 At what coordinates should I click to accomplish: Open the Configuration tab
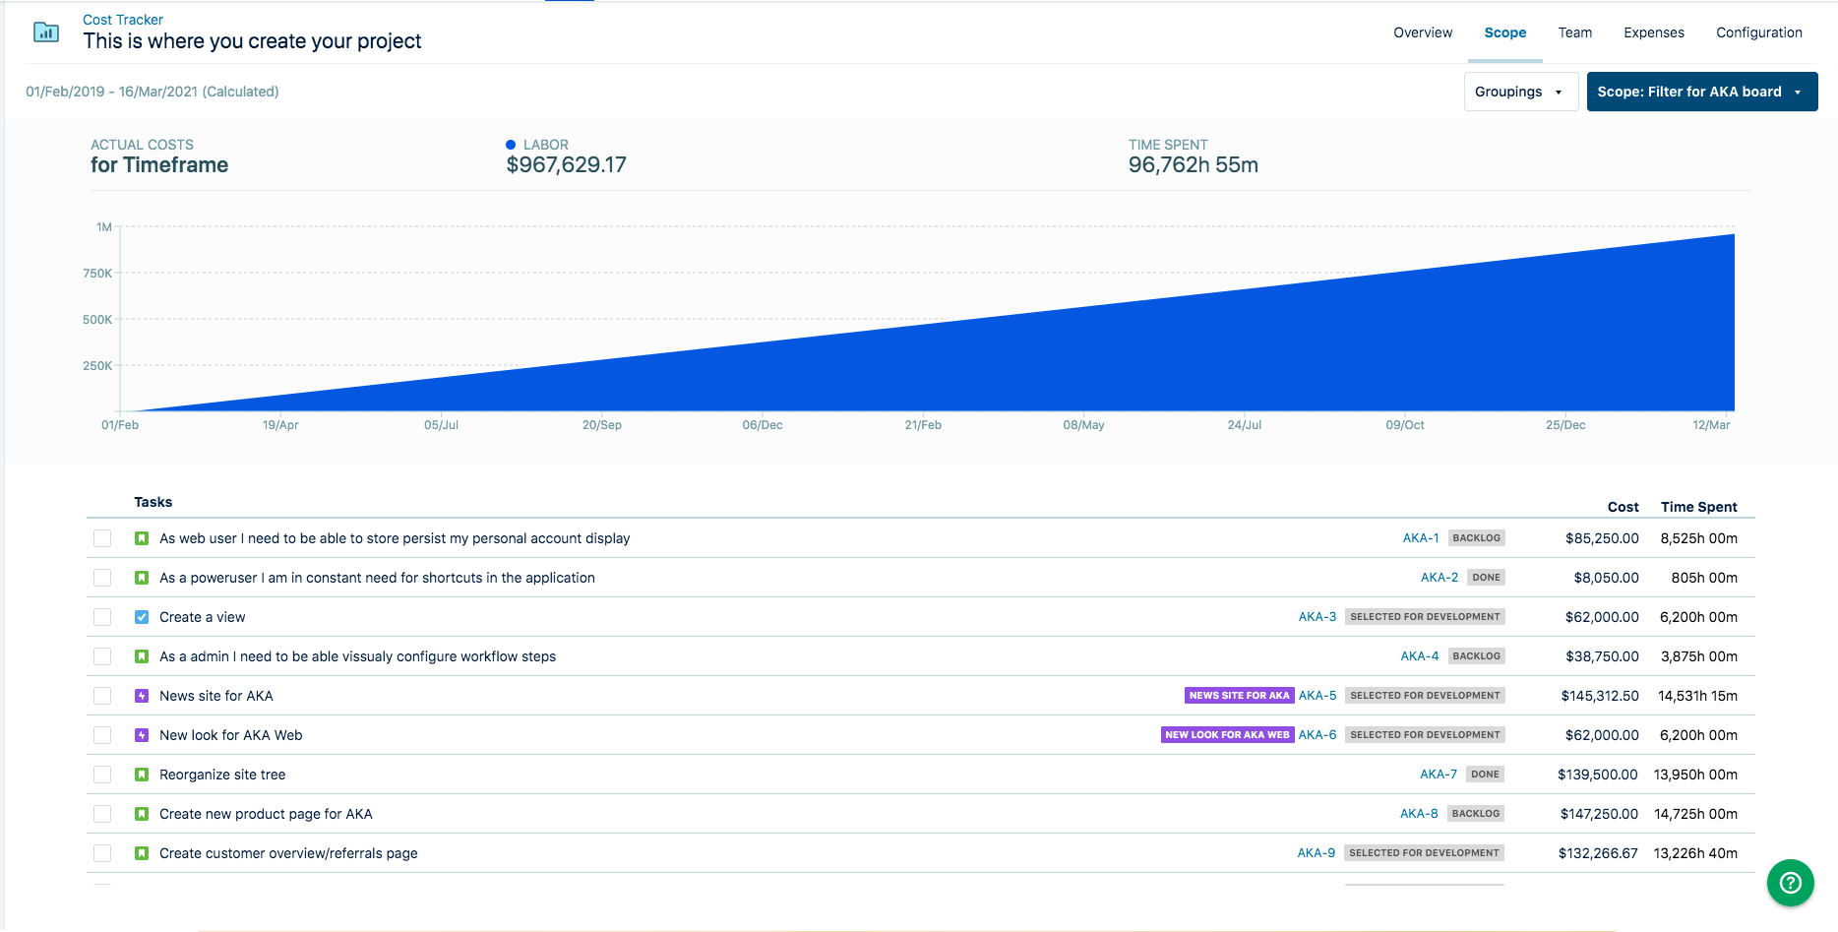coord(1759,32)
